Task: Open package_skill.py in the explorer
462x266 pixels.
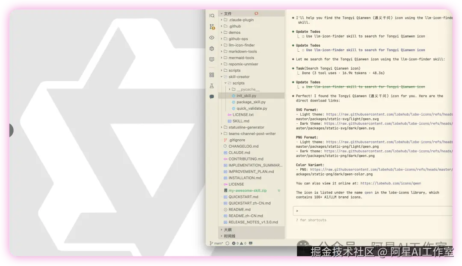Action: point(252,102)
